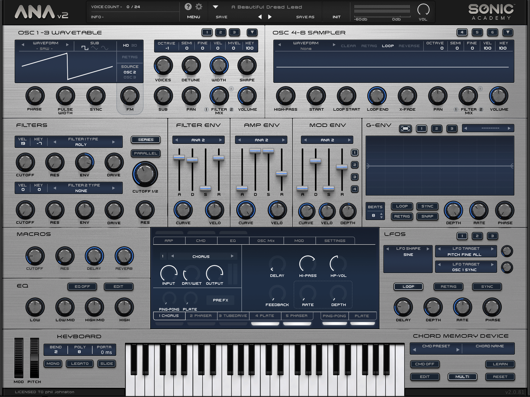This screenshot has height=397, width=530.
Task: Switch to the EQ tab
Action: (233, 240)
